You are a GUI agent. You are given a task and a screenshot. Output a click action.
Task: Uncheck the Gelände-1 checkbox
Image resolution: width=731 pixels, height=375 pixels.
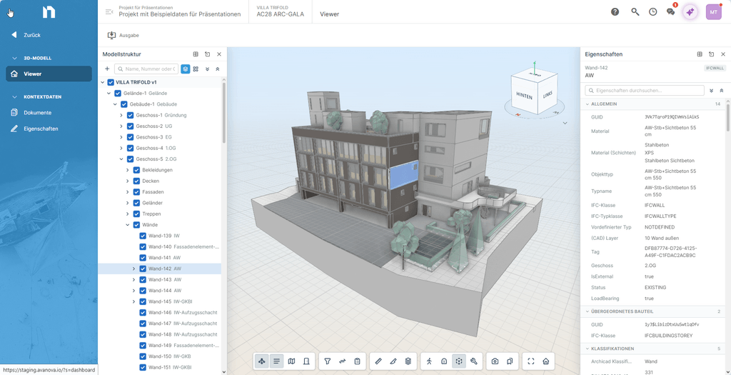[117, 94]
